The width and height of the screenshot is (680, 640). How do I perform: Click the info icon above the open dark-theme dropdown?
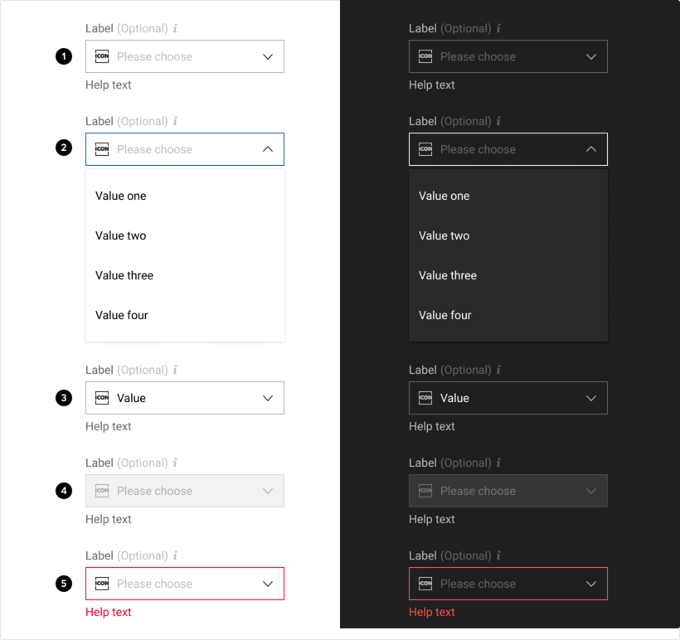coord(498,122)
